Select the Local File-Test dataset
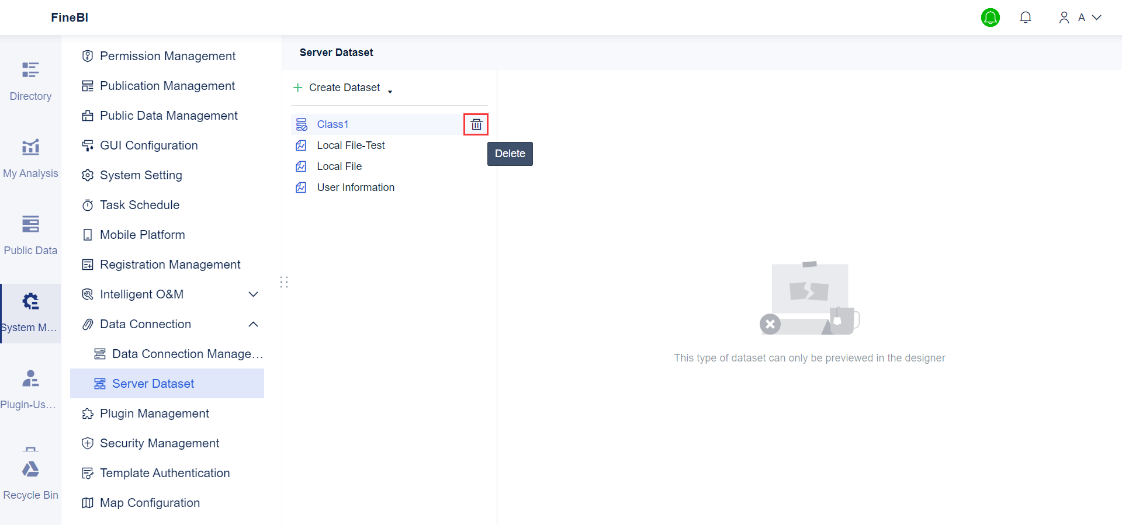This screenshot has height=525, width=1122. coord(351,145)
